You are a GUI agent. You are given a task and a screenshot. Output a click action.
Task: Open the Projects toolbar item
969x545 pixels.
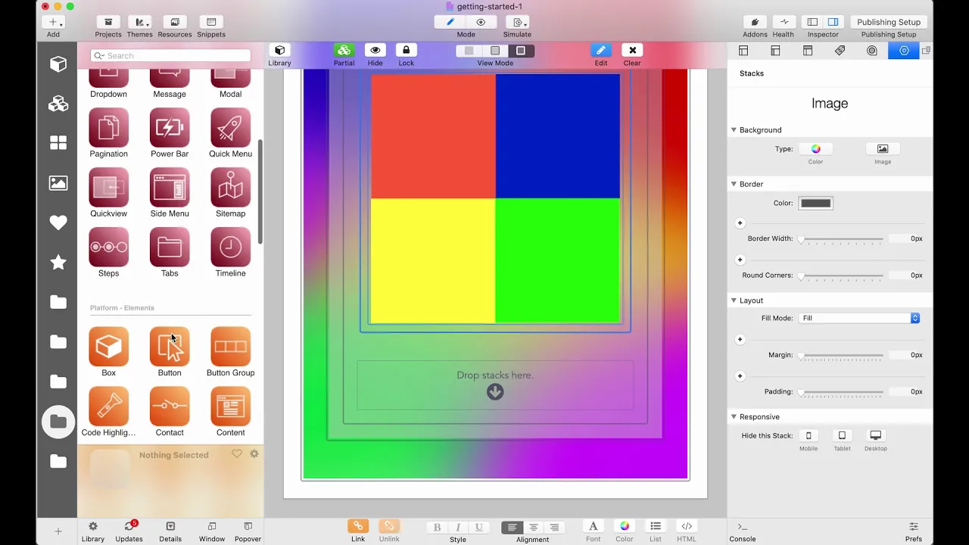(108, 22)
